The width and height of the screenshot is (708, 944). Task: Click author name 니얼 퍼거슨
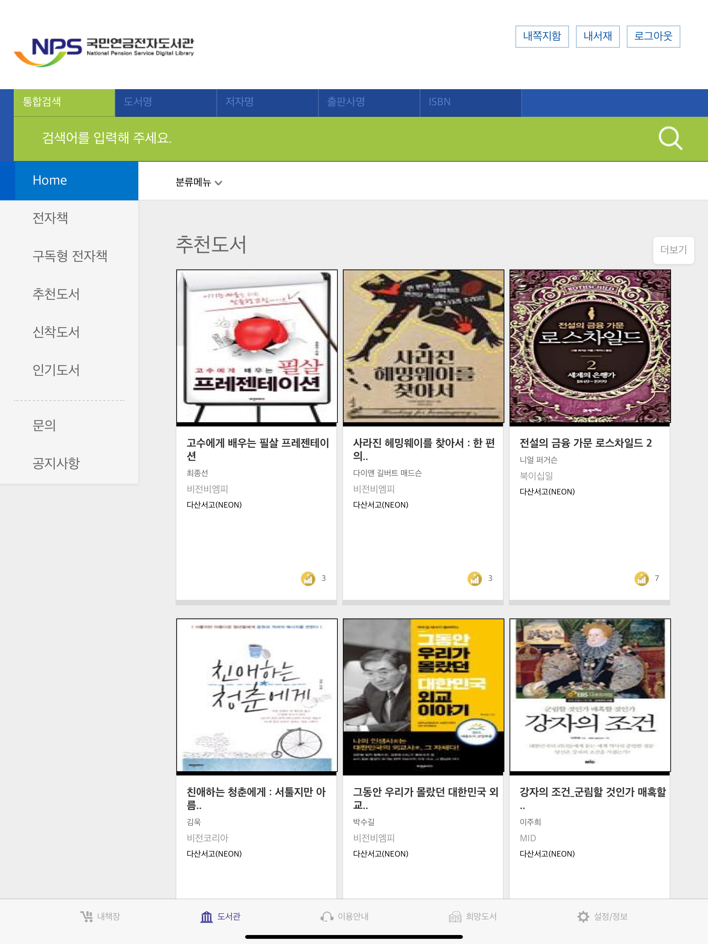539,460
